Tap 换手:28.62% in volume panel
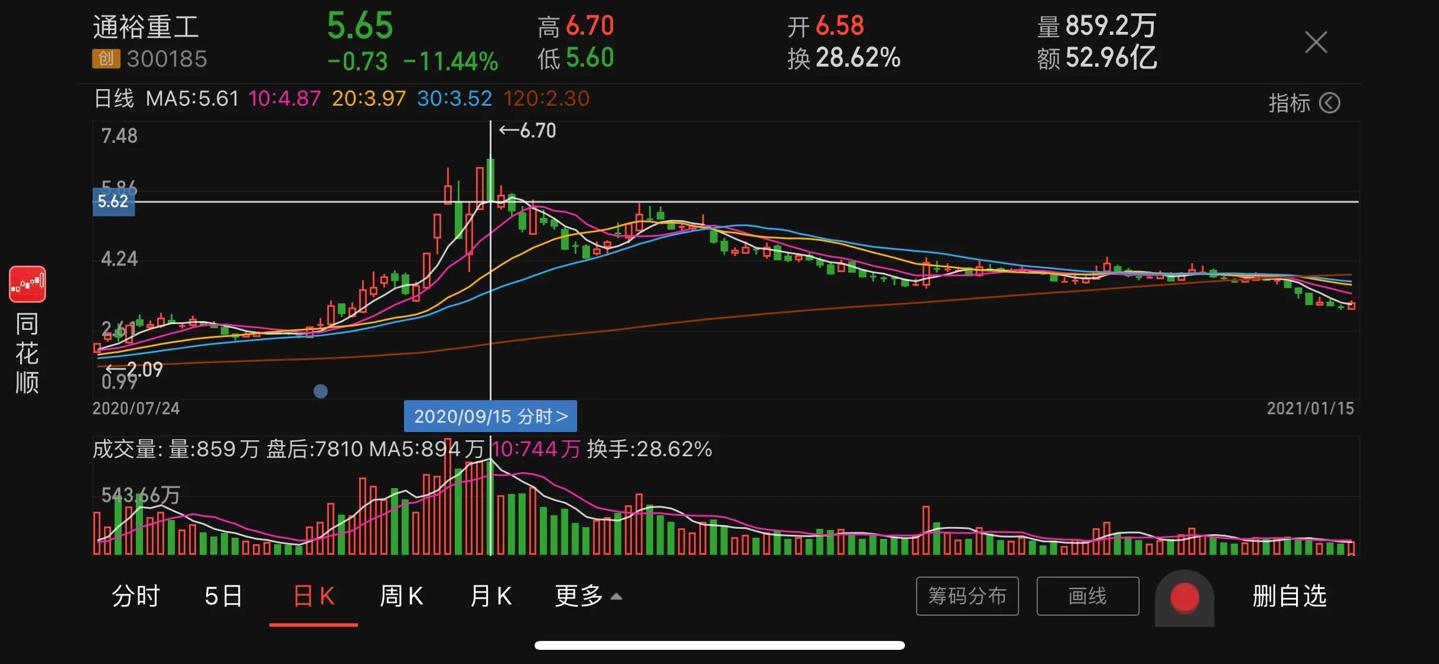The image size is (1439, 664). [649, 449]
